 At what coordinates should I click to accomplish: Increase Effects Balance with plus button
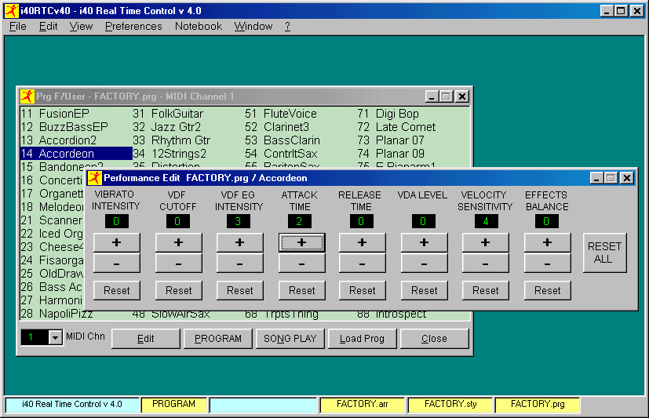(x=547, y=242)
